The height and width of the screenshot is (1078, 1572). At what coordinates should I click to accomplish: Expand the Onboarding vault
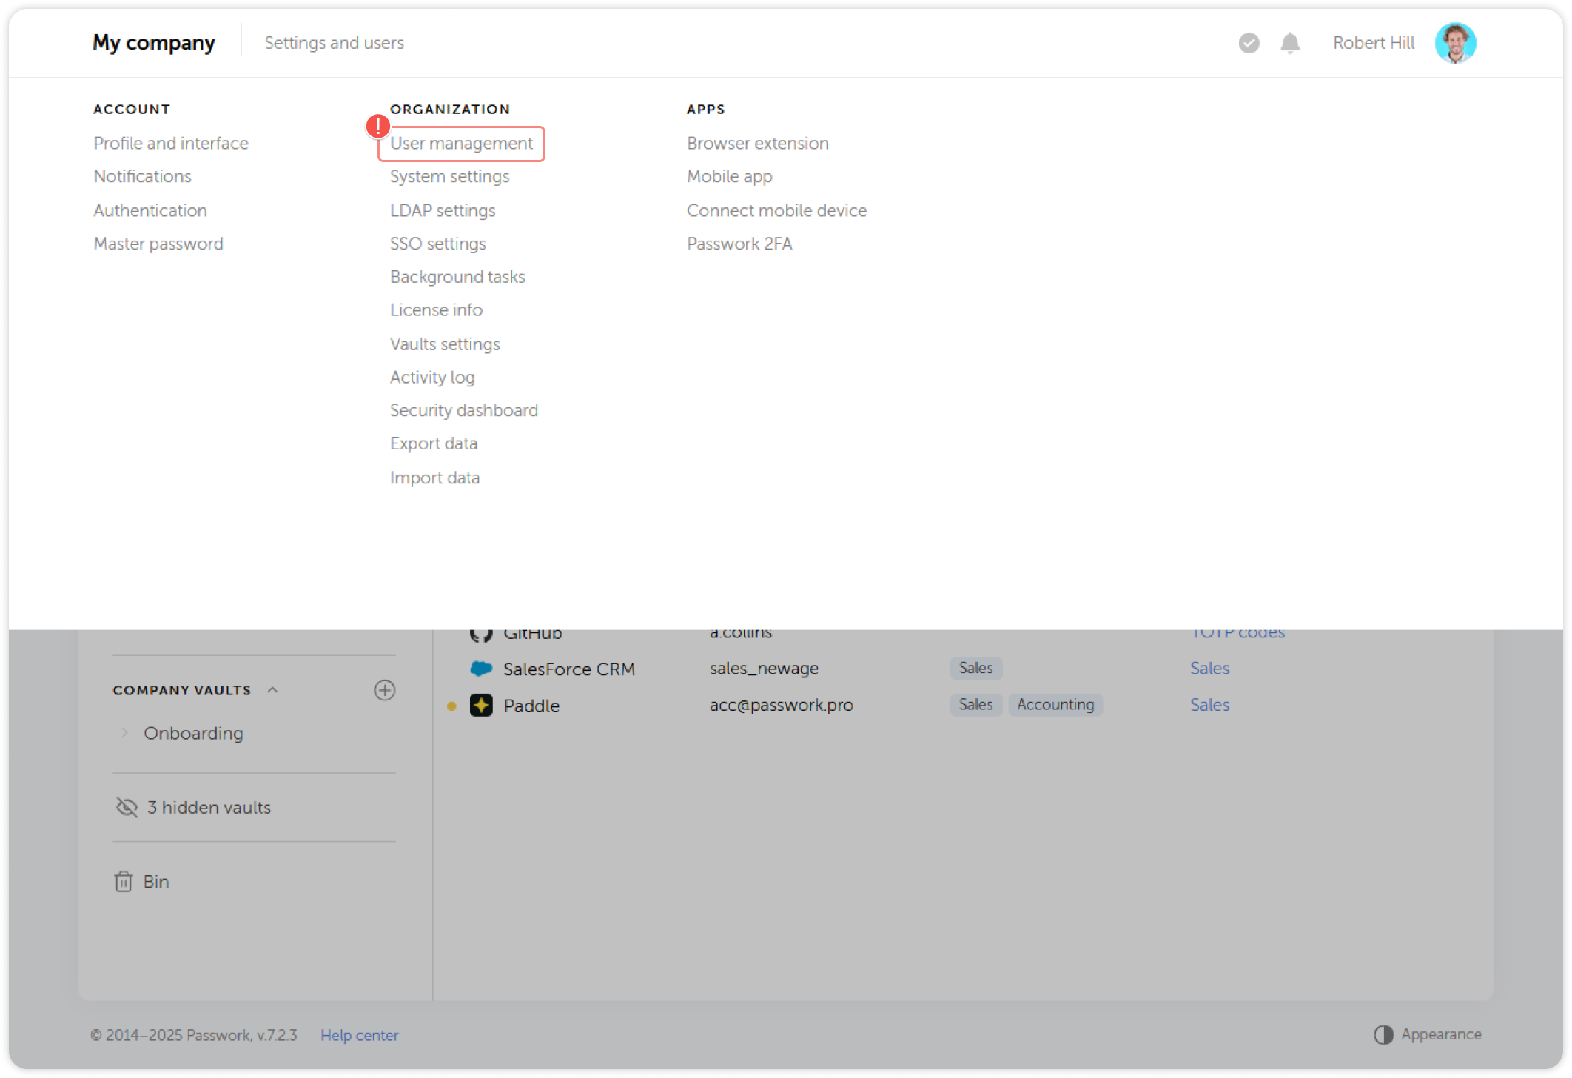coord(124,733)
